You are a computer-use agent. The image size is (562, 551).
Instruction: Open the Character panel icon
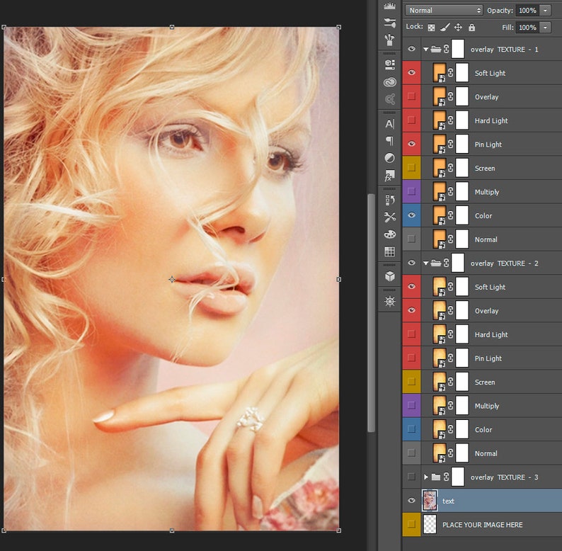(x=389, y=124)
